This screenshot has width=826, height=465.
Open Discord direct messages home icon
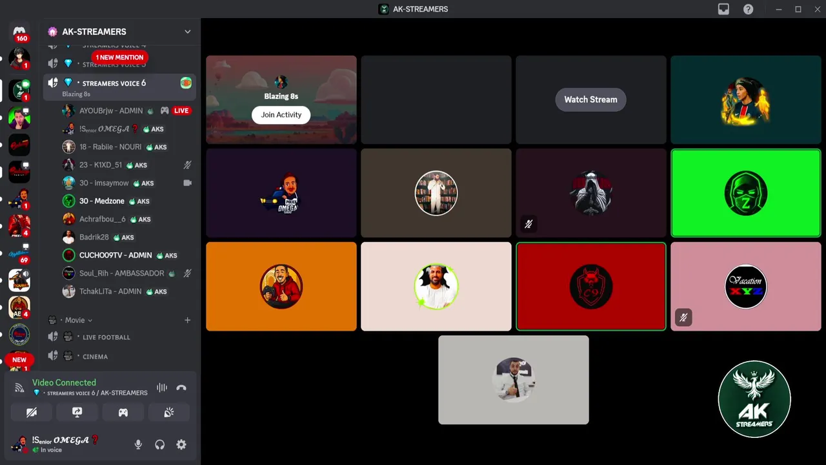(19, 32)
